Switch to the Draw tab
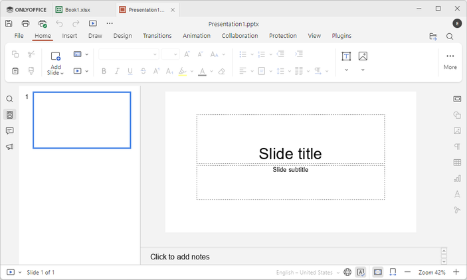 [x=95, y=36]
